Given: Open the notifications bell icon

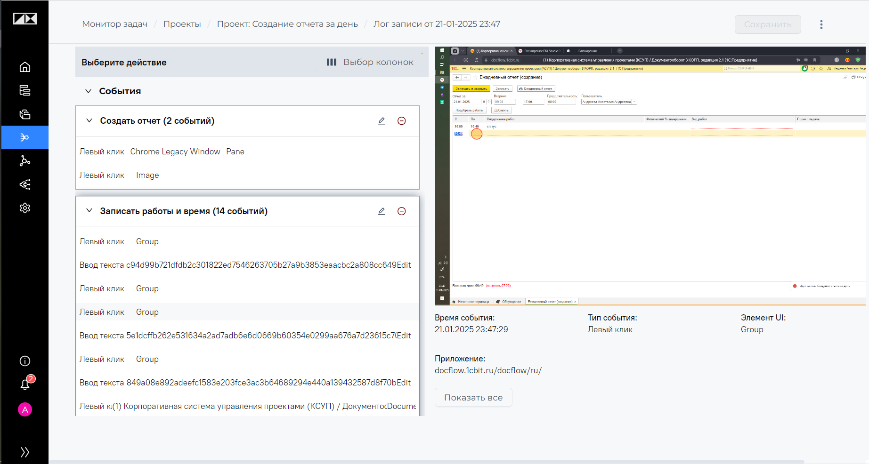Looking at the screenshot, I should (x=25, y=384).
